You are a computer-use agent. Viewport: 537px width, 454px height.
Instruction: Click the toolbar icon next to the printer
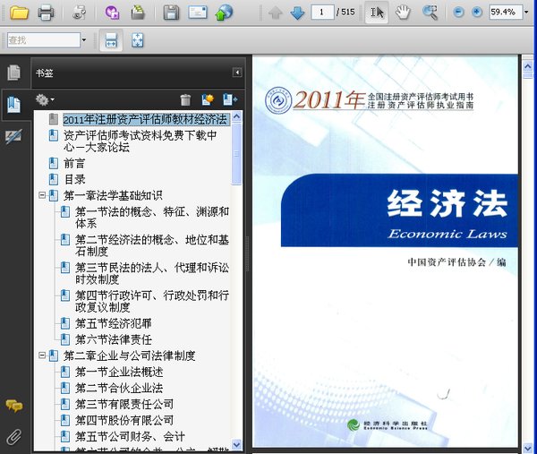(79, 13)
